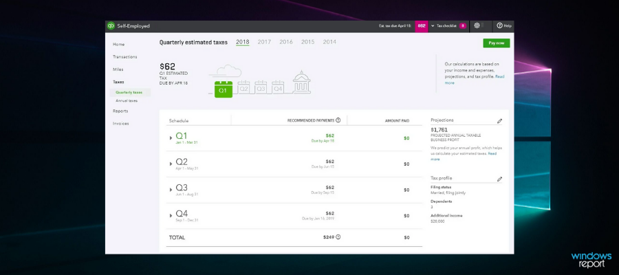The width and height of the screenshot is (619, 275).
Task: Click the Dependents label
Action: (442, 201)
